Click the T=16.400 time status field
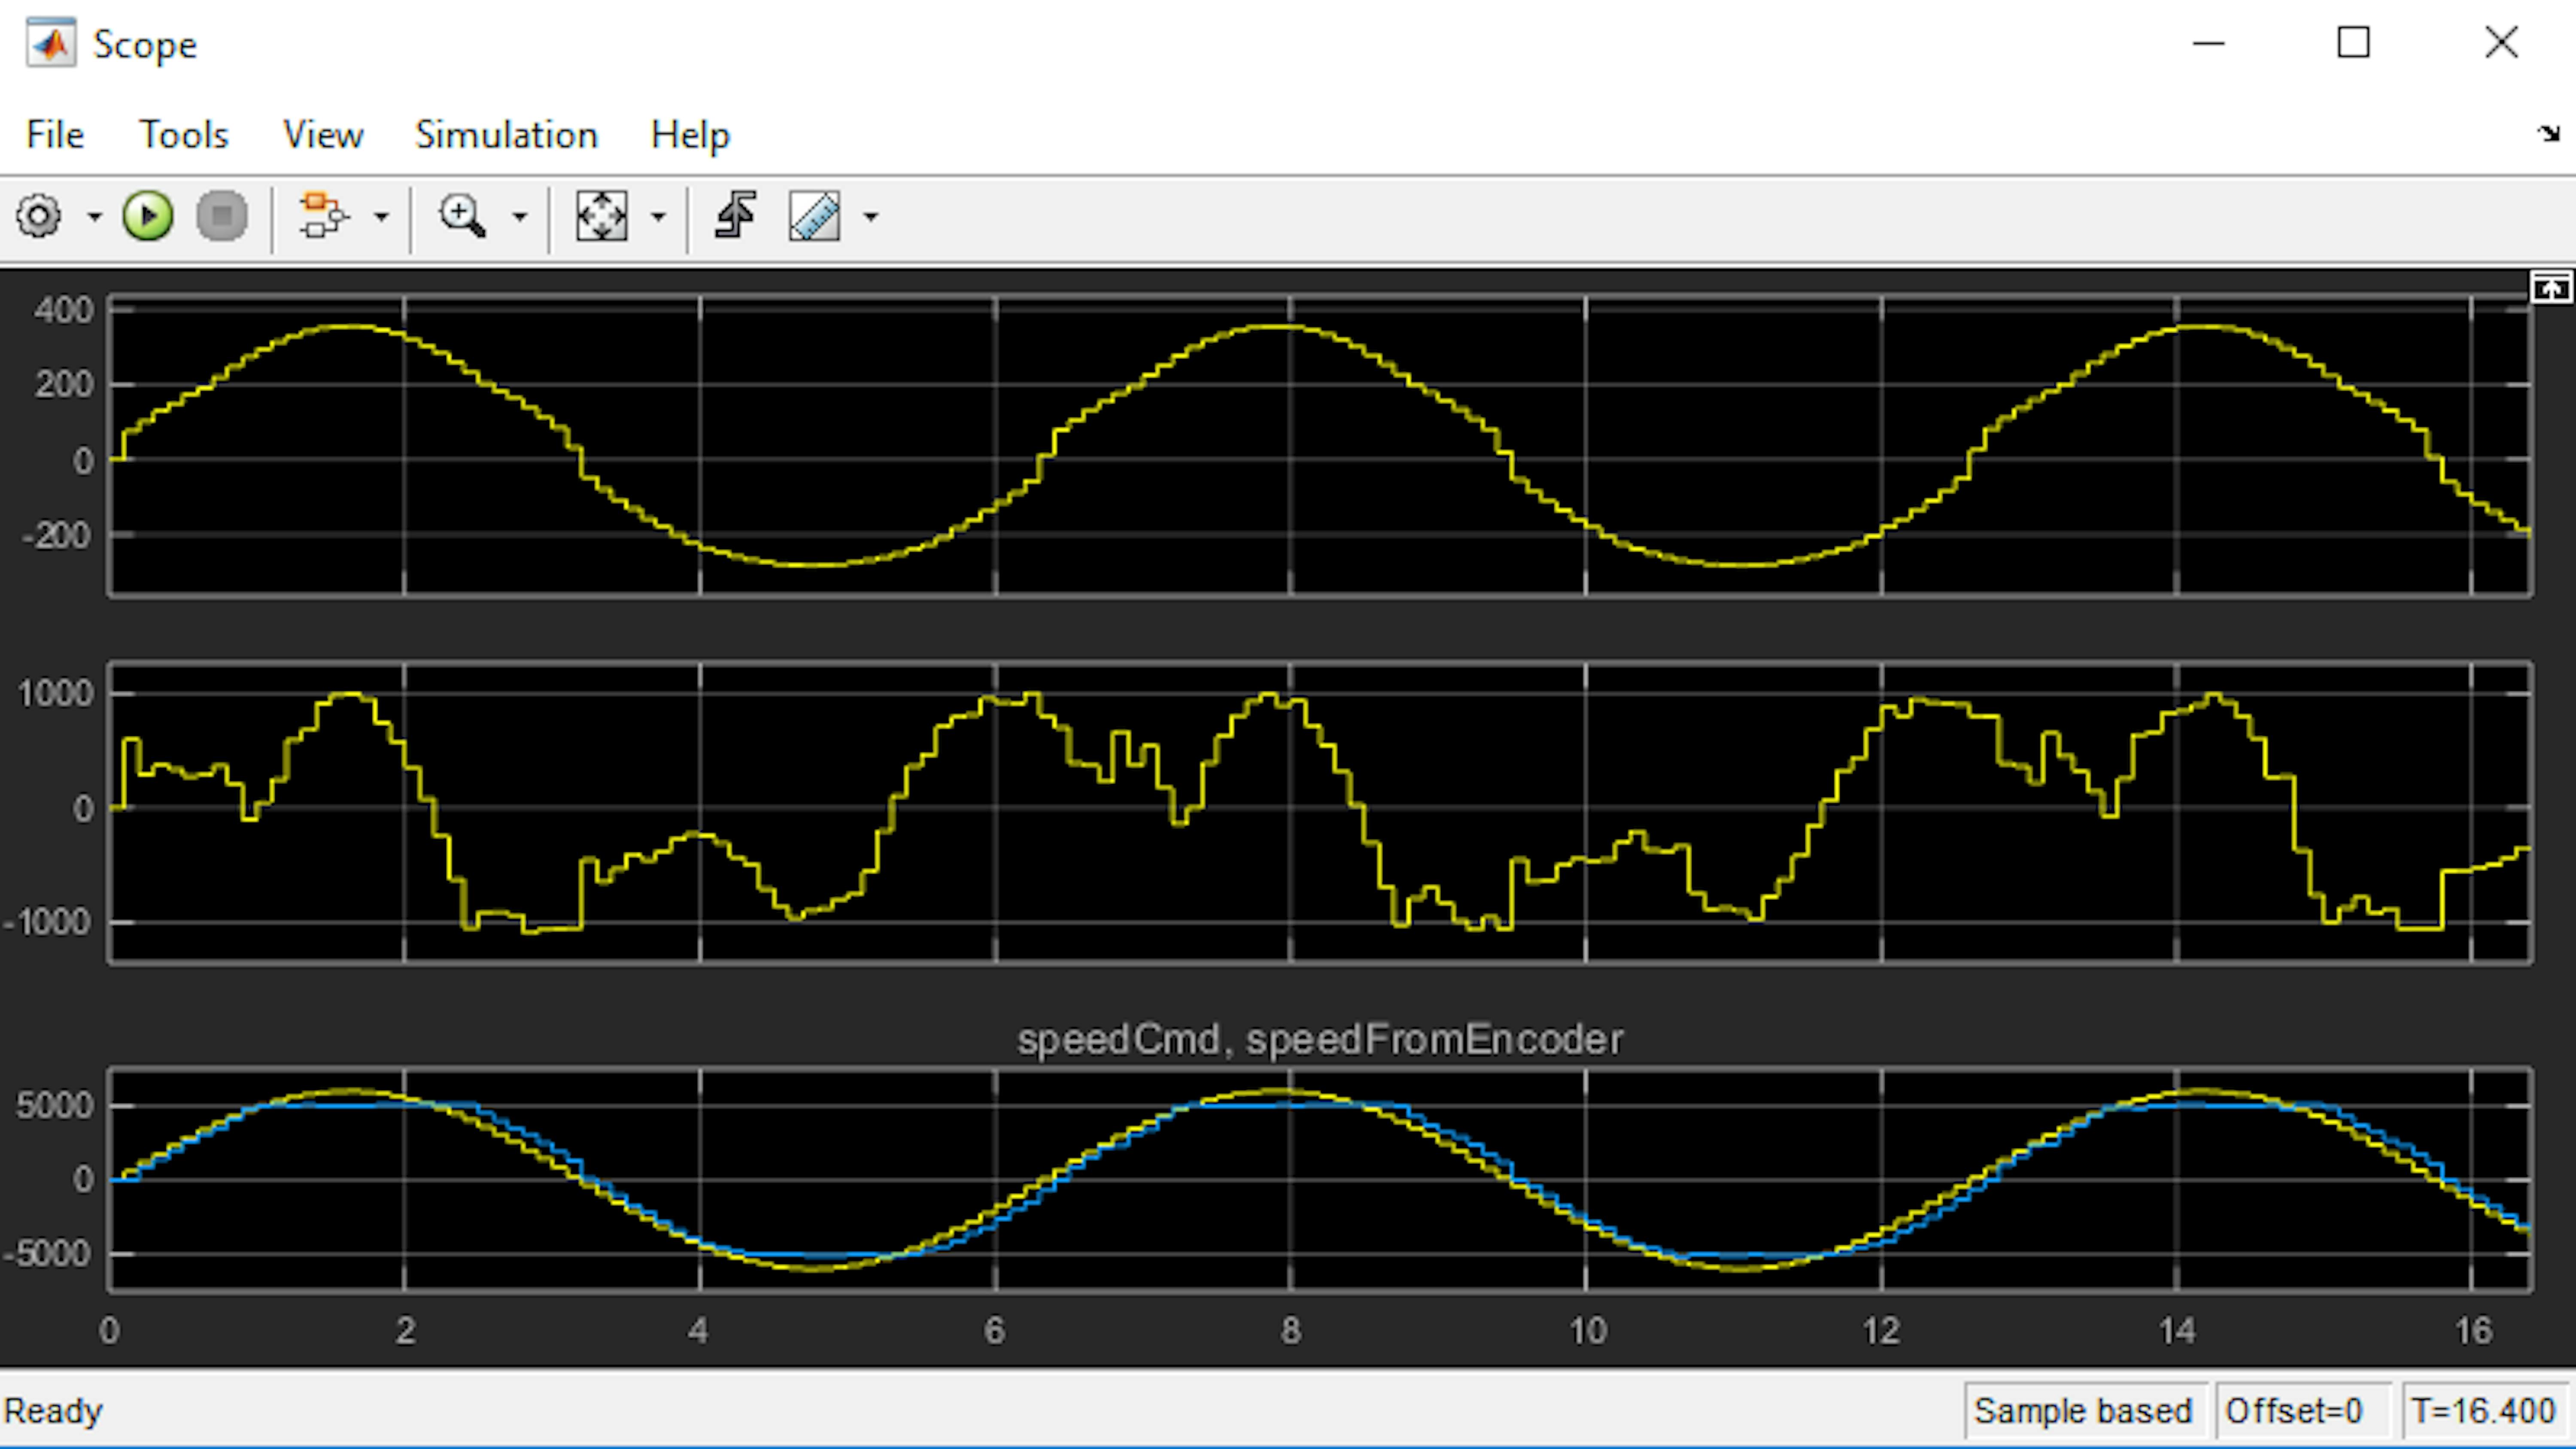Screen dimensions: 2576x1449 coord(2484,1411)
